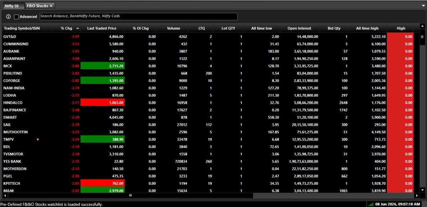Select the SAIL symbol
The height and width of the screenshot is (207, 427).
tap(7, 124)
